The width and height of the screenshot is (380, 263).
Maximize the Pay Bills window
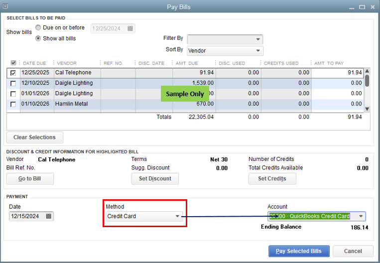[362, 7]
